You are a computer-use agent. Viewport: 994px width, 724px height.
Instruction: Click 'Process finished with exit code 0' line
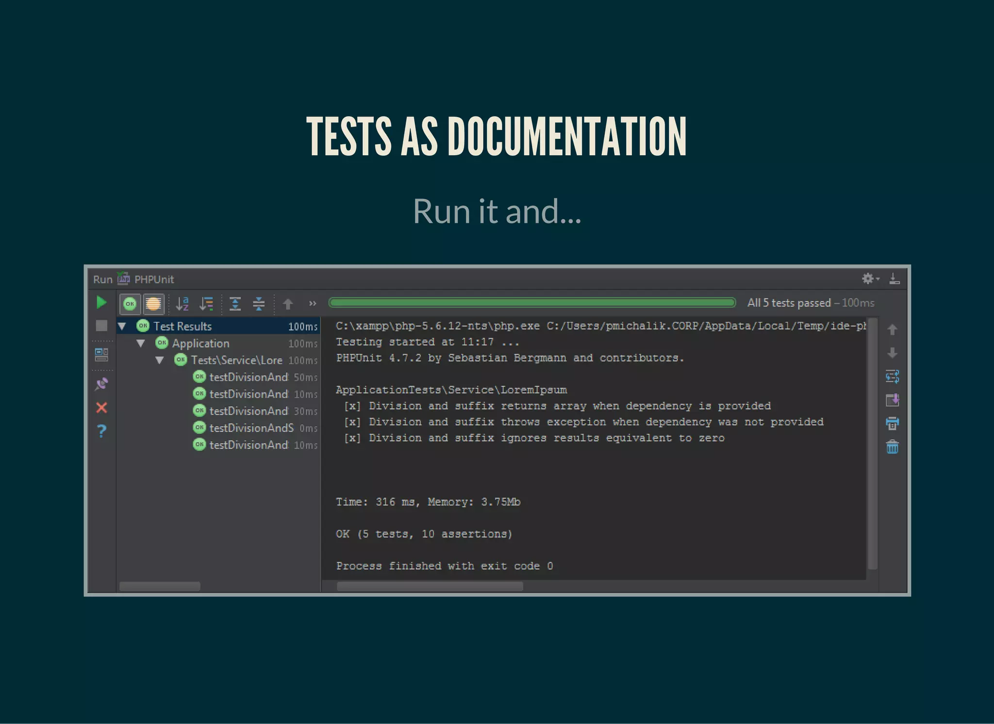(x=445, y=566)
